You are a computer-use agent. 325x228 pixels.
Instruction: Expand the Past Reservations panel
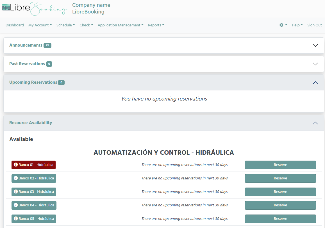[315, 64]
